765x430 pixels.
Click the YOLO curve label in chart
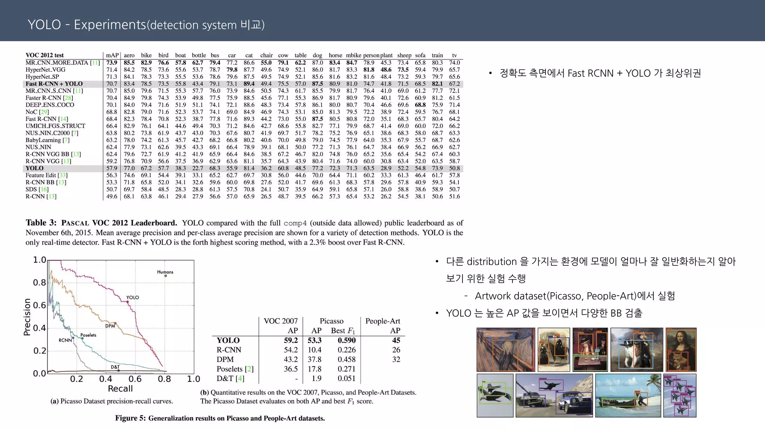click(133, 297)
